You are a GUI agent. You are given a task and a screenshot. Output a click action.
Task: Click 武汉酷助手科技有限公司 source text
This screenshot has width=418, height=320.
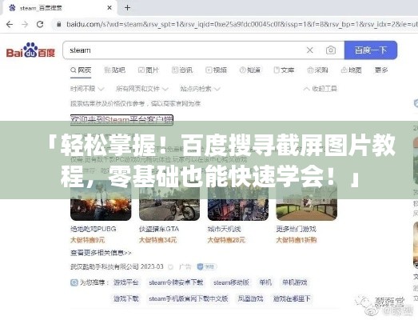point(105,266)
